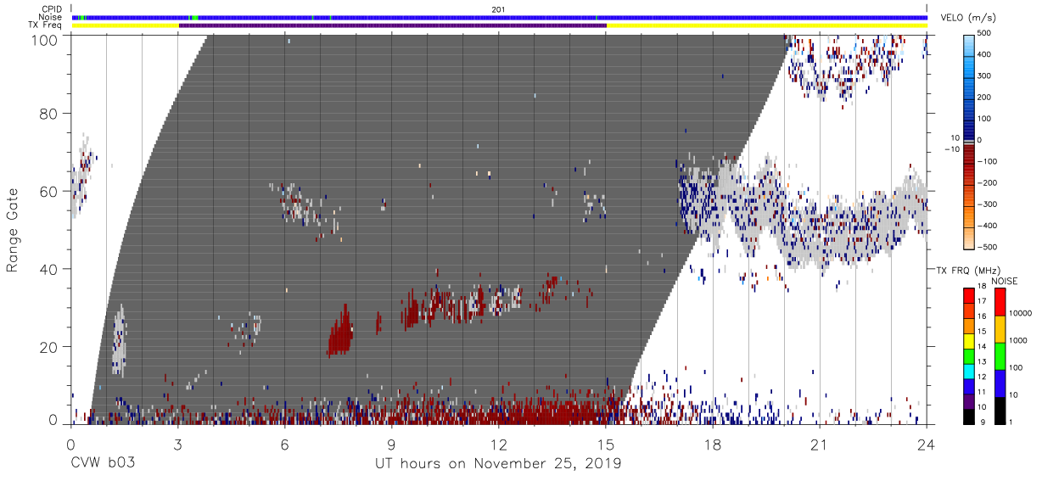Click the red 17–18 MHz swatch in TX FRQ legend
The width and height of the screenshot is (1042, 481).
[968, 295]
